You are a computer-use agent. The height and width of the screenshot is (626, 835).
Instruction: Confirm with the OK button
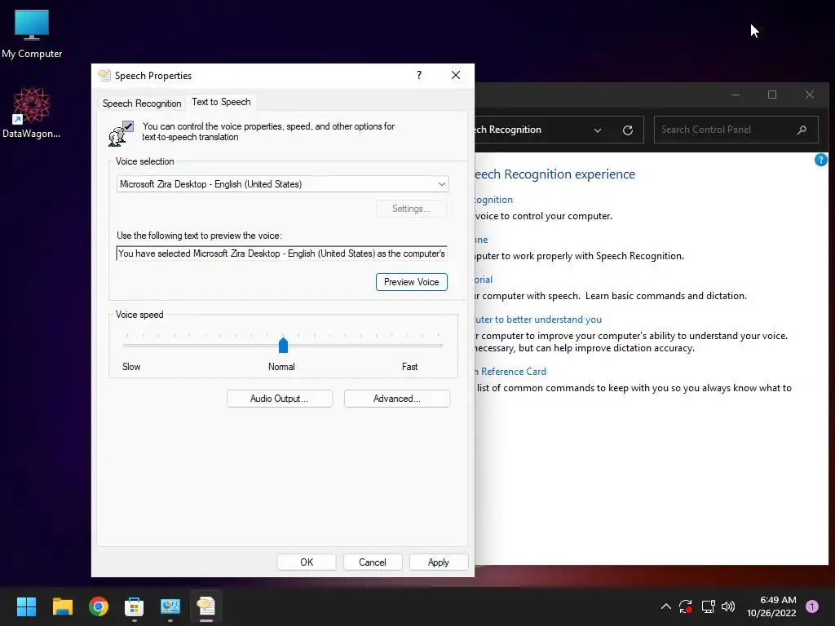point(307,562)
